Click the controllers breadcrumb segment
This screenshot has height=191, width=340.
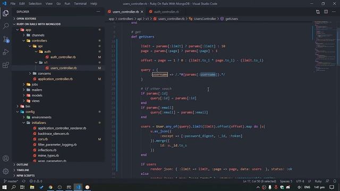125,19
